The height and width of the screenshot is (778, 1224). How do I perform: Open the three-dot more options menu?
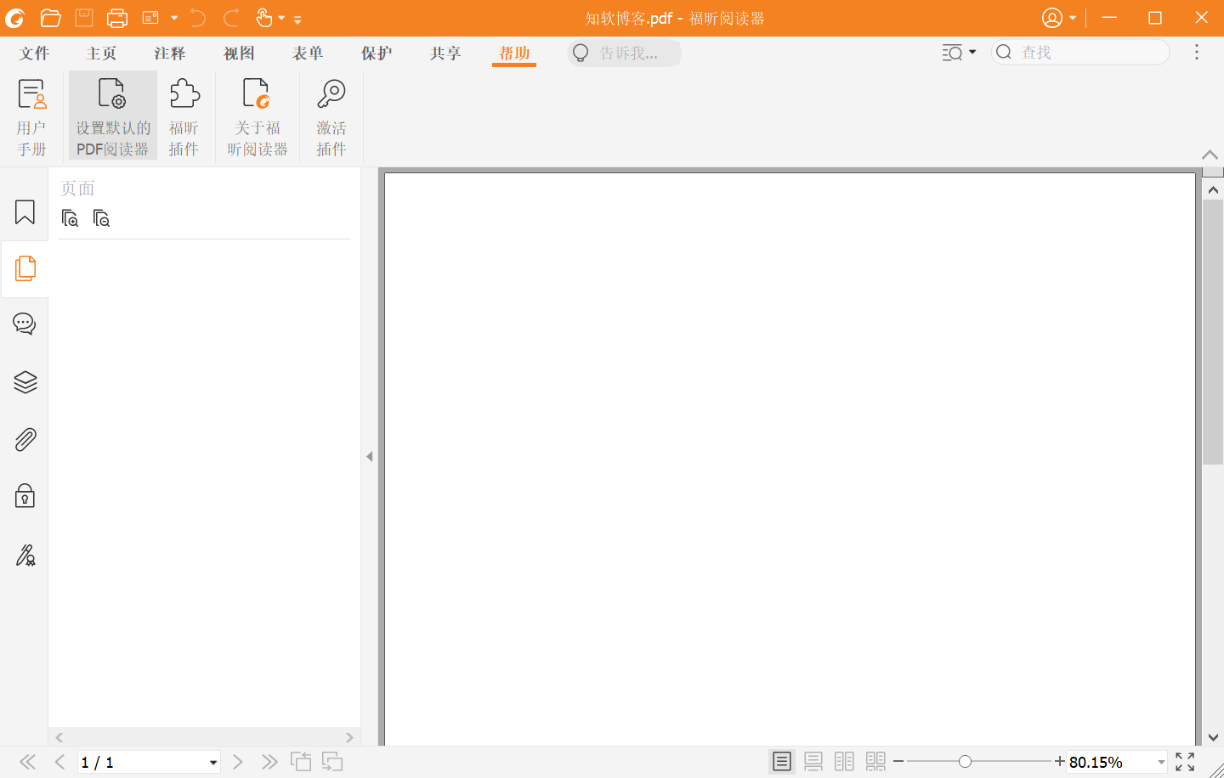[1197, 52]
